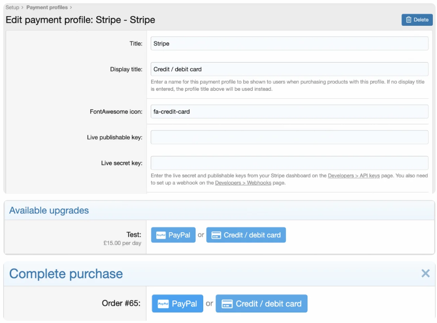Go to Payment profiles breadcrumb
Viewport: 437px width, 323px height.
click(x=47, y=7)
